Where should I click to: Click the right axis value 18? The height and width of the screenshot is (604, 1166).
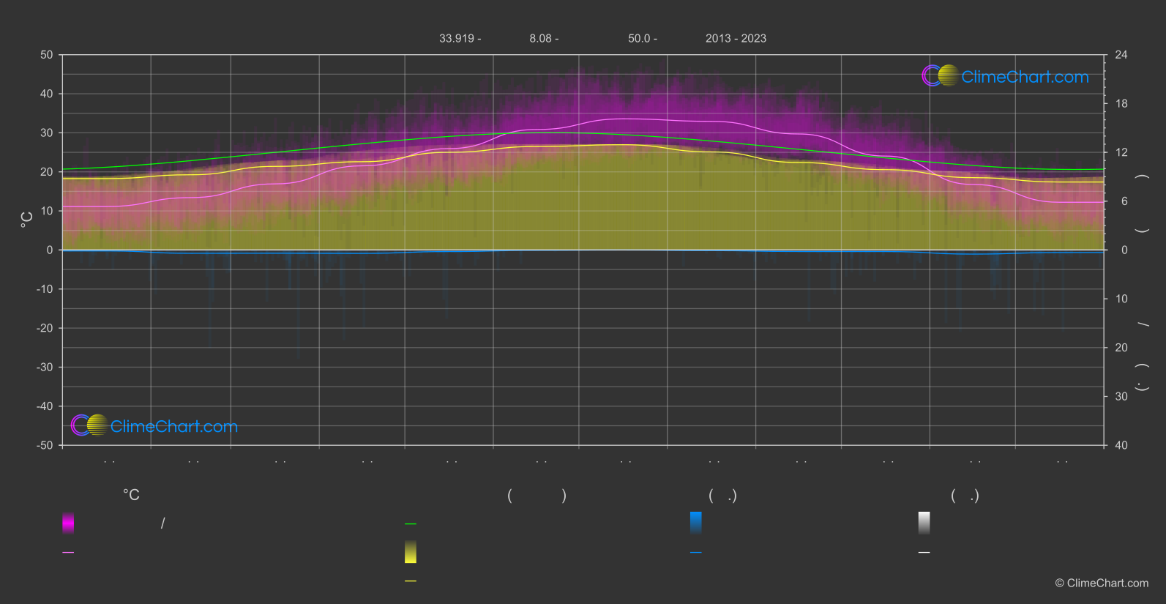[1121, 104]
